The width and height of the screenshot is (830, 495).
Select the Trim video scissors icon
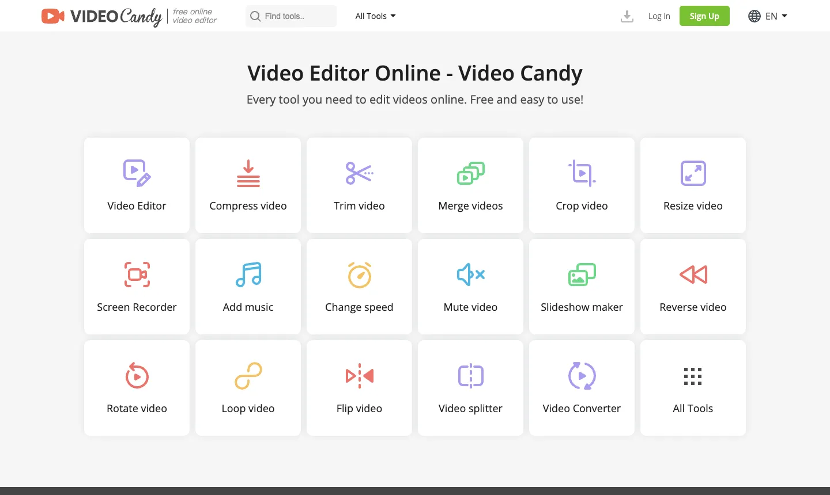[360, 173]
